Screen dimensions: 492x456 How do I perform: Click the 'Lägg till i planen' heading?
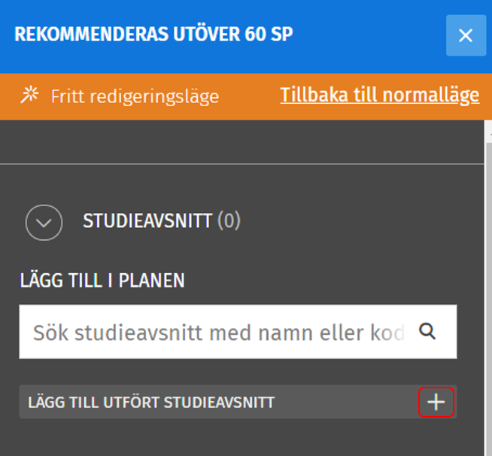pyautogui.click(x=102, y=281)
